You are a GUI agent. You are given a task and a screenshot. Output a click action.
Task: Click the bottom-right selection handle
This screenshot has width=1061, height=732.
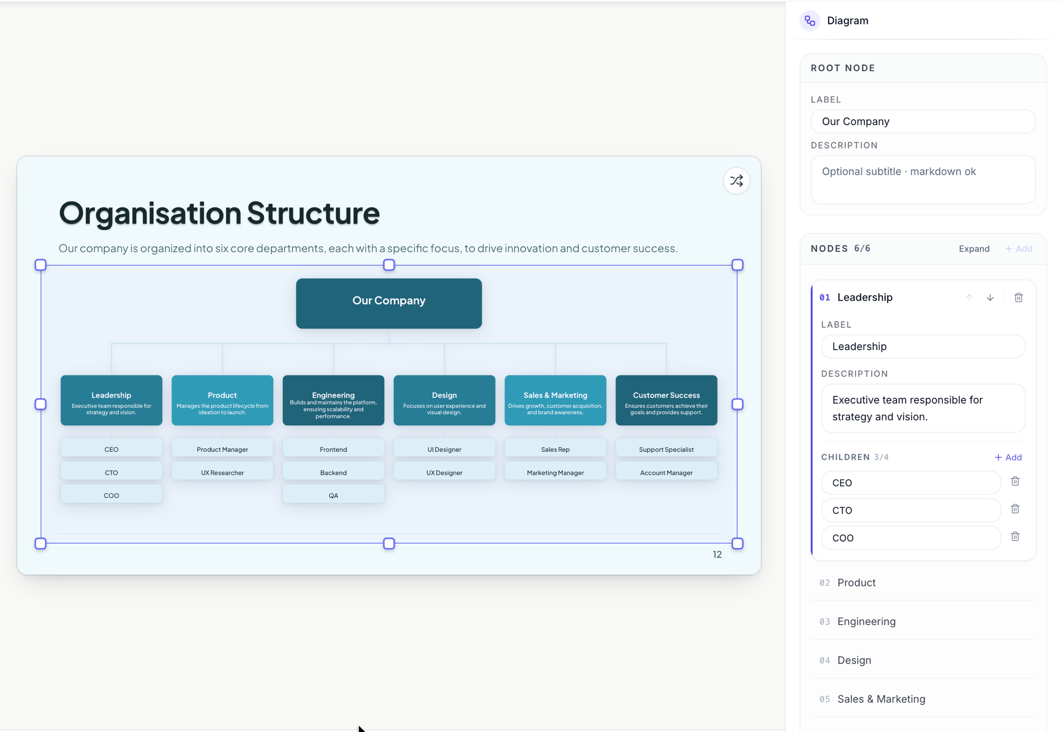tap(737, 543)
